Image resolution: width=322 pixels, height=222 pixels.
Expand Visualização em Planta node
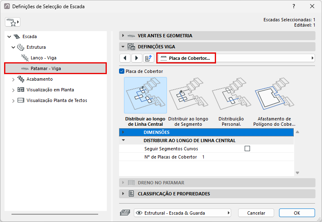(14, 90)
